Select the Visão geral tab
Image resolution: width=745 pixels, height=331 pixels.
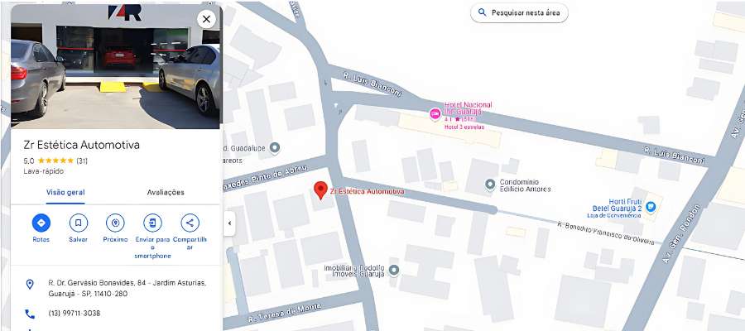click(x=65, y=192)
